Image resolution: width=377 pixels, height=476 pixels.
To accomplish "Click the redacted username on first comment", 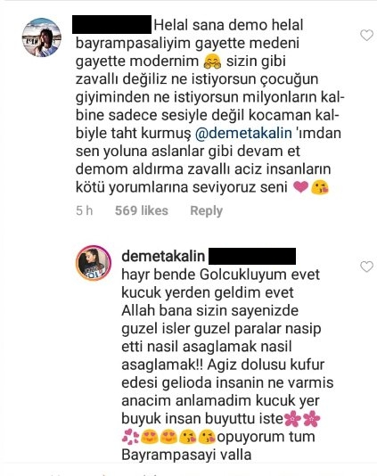I will point(111,25).
